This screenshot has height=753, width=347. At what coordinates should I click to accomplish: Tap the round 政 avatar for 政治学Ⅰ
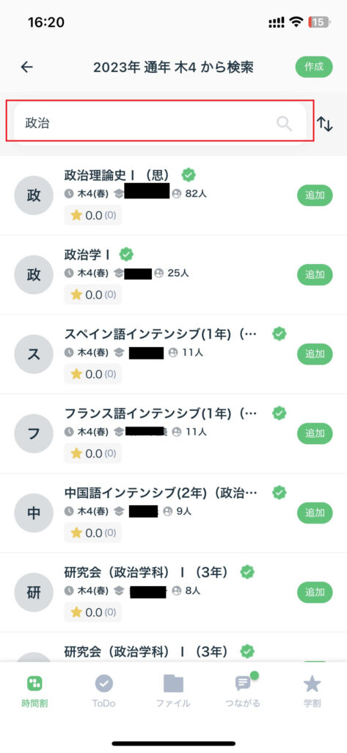[x=34, y=275]
